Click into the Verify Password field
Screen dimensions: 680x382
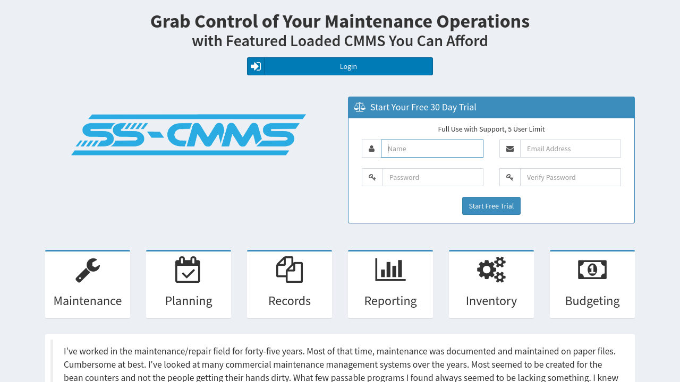click(570, 177)
